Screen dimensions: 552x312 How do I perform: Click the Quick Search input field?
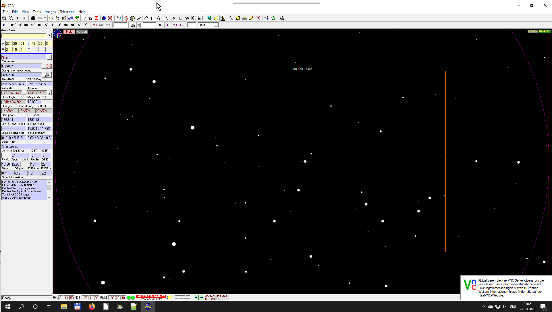point(24,36)
